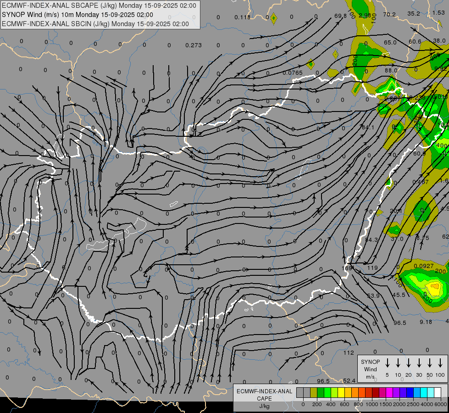Click the data value '35.2' on the map
Image resolution: width=449 pixels, height=413 pixels.
[414, 14]
